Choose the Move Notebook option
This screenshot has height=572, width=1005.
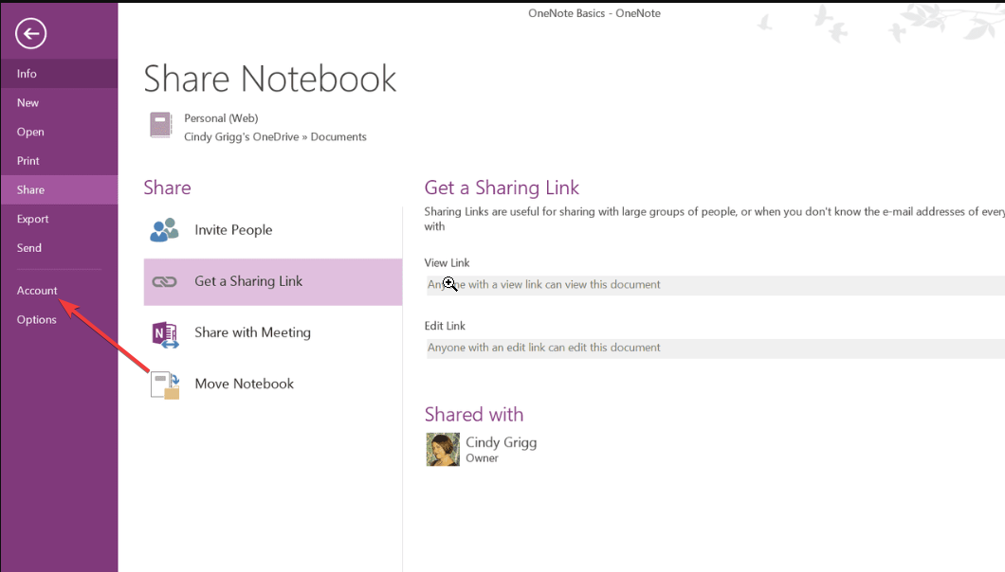point(273,384)
